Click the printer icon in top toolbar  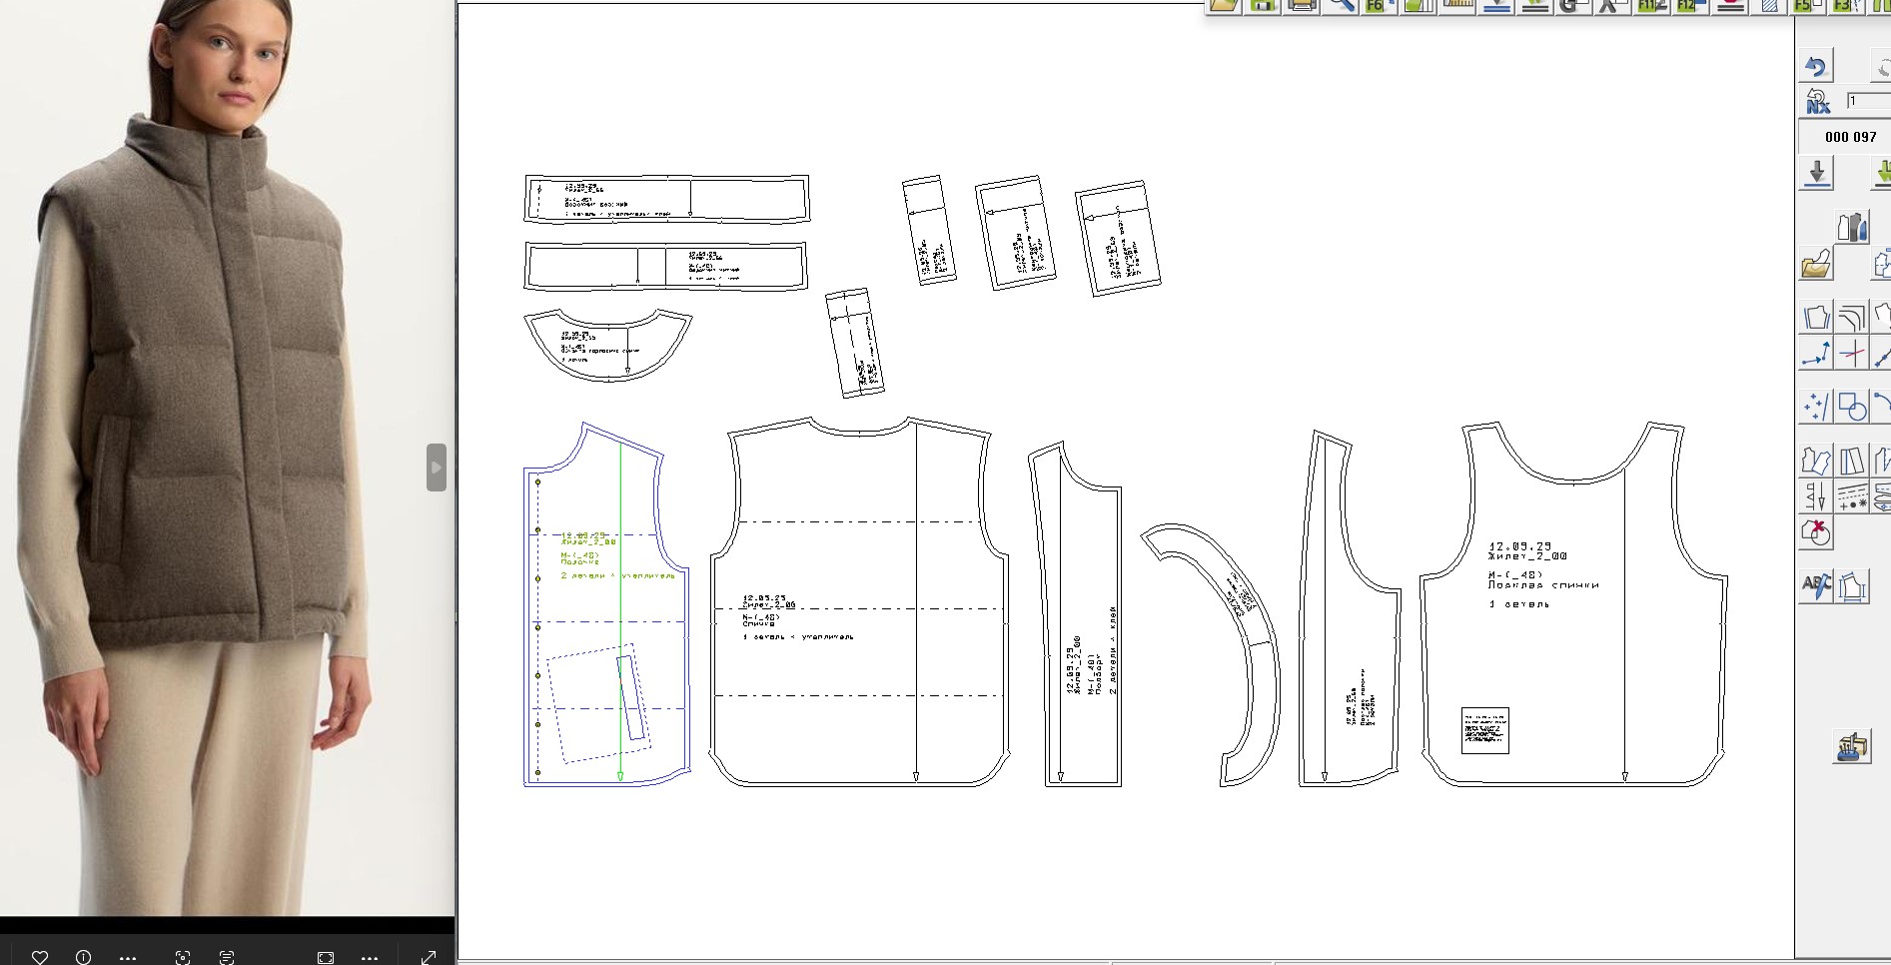(x=1302, y=5)
